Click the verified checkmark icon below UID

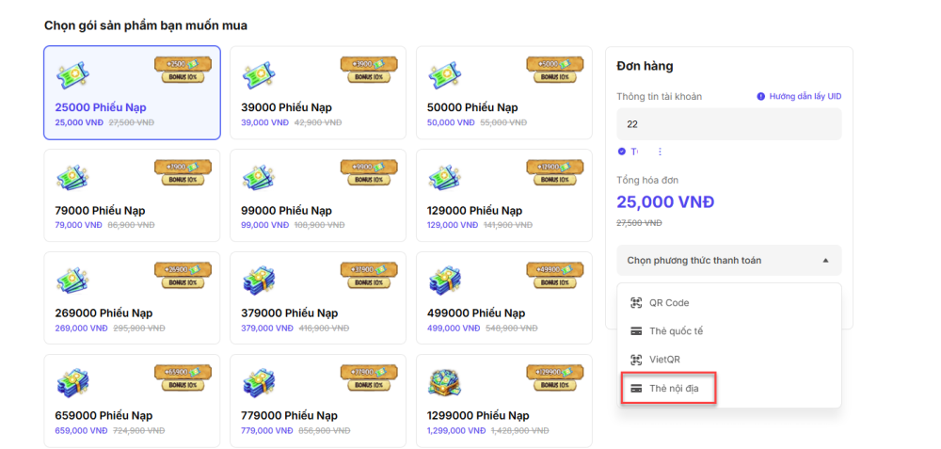(x=622, y=152)
